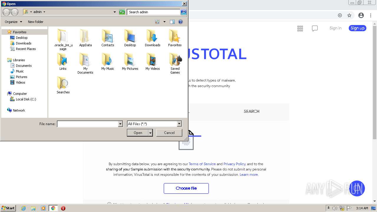Cancel the Open dialog
The image size is (377, 212).
(x=169, y=133)
